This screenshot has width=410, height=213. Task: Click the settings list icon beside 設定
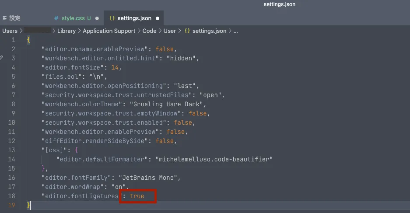click(4, 18)
